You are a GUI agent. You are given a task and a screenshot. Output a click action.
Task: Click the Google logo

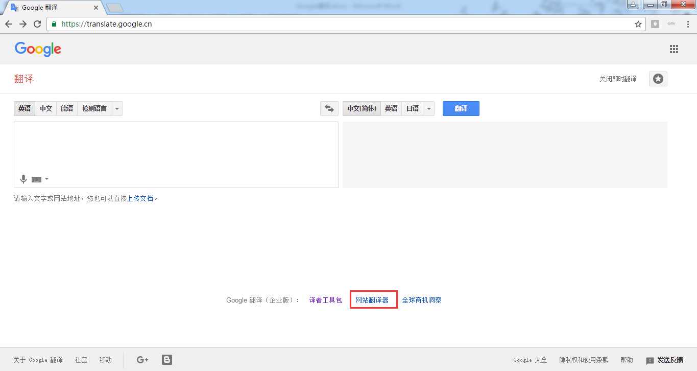pyautogui.click(x=38, y=49)
